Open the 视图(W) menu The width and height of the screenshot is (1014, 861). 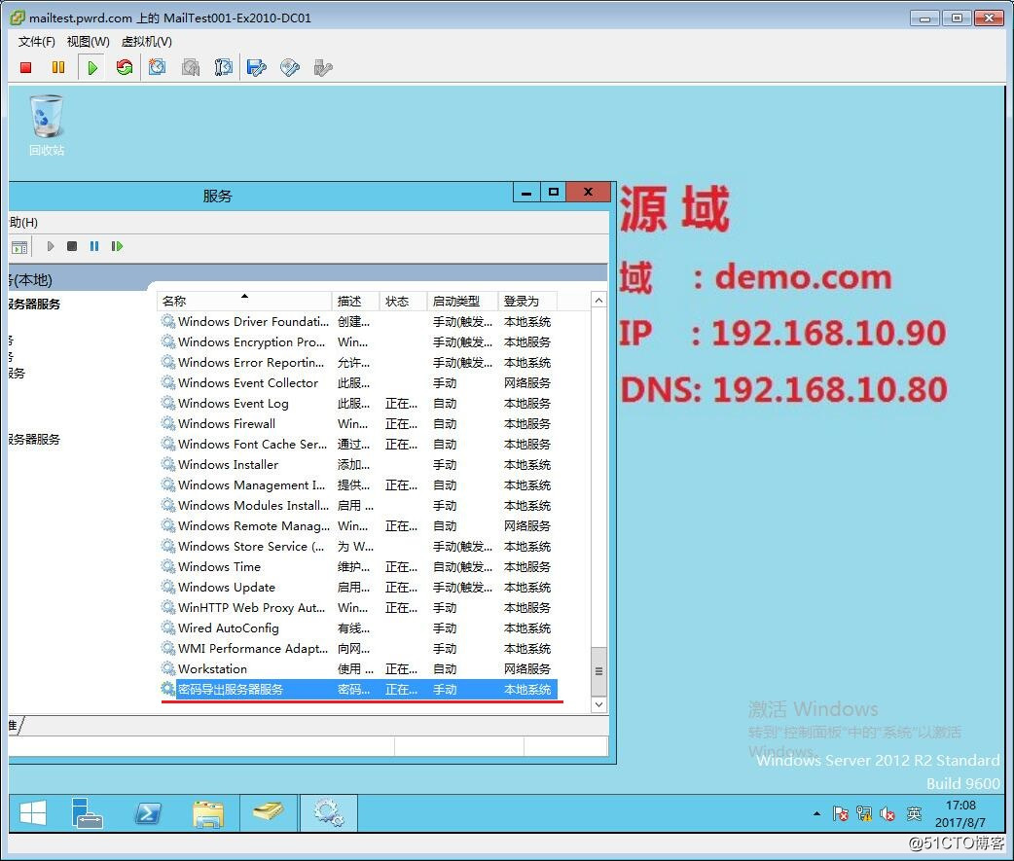(x=88, y=42)
